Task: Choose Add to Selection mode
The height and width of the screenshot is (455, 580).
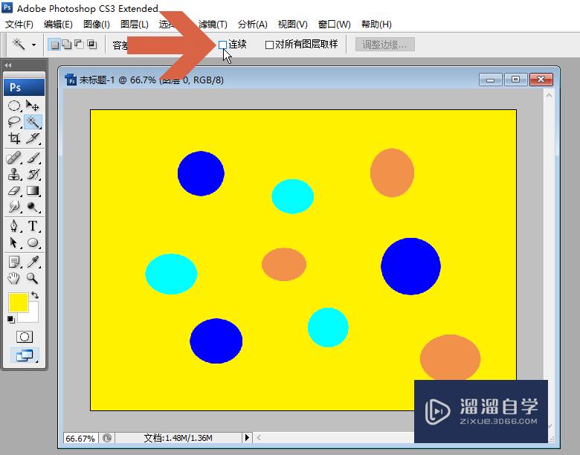Action: tap(67, 45)
